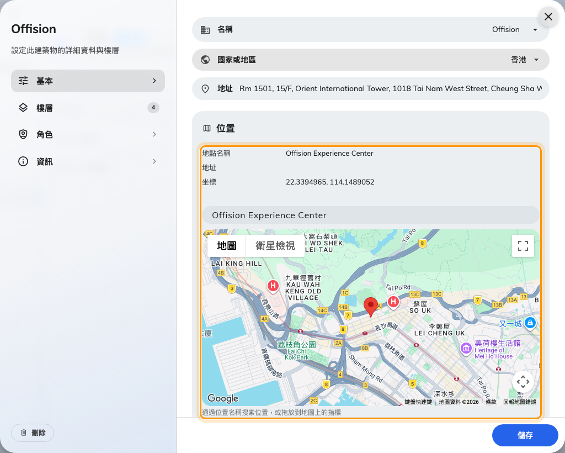Click the coordinates value 22.3394965, 114.1489052

pos(330,182)
